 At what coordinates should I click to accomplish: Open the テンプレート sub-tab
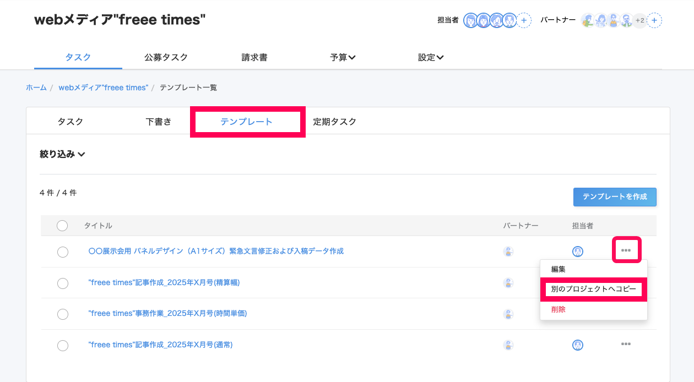tap(247, 122)
